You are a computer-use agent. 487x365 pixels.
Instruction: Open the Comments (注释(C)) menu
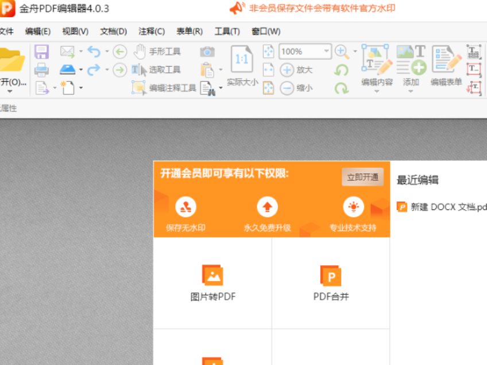[152, 32]
